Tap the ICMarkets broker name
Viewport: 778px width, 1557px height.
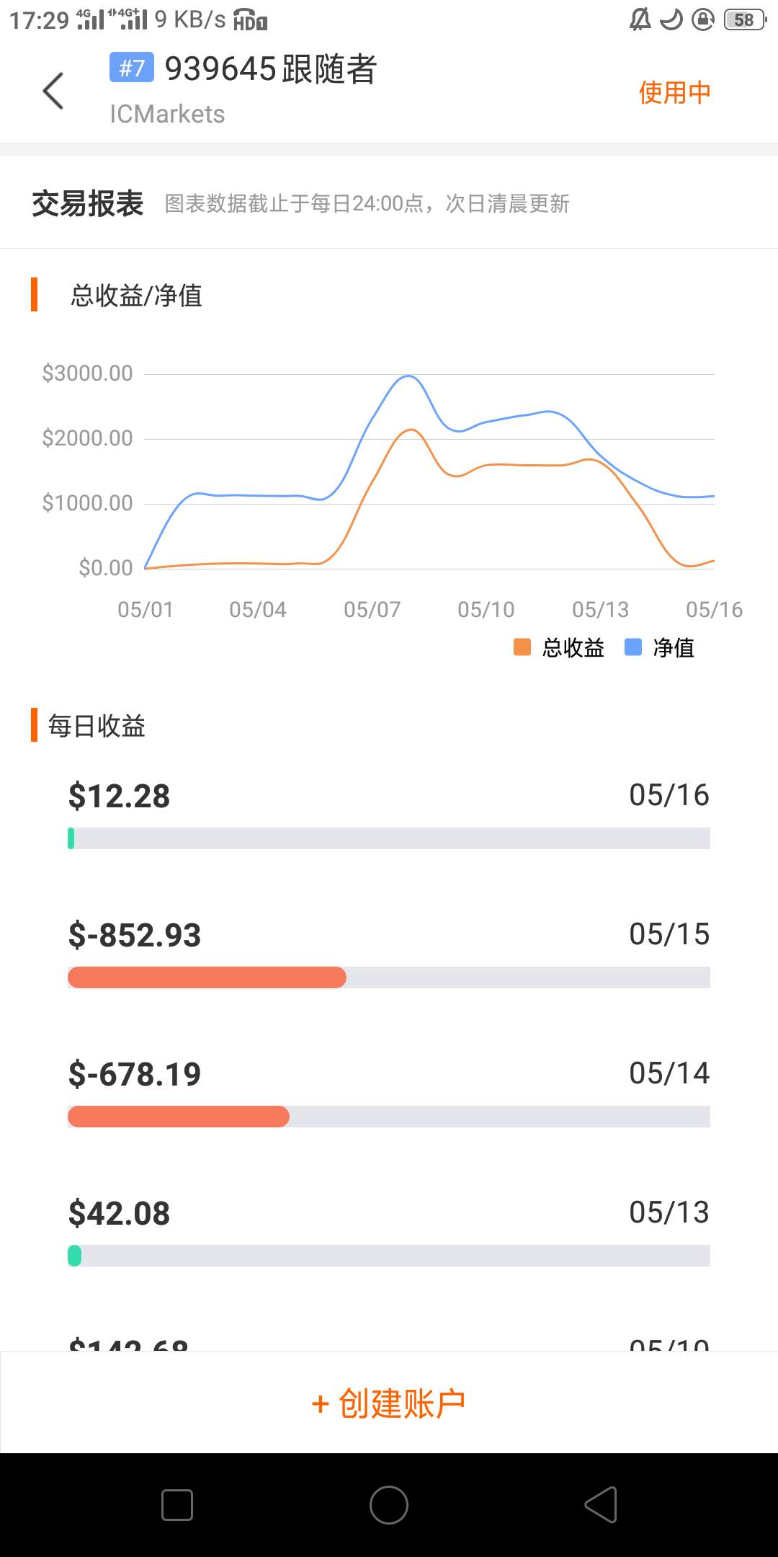(167, 114)
